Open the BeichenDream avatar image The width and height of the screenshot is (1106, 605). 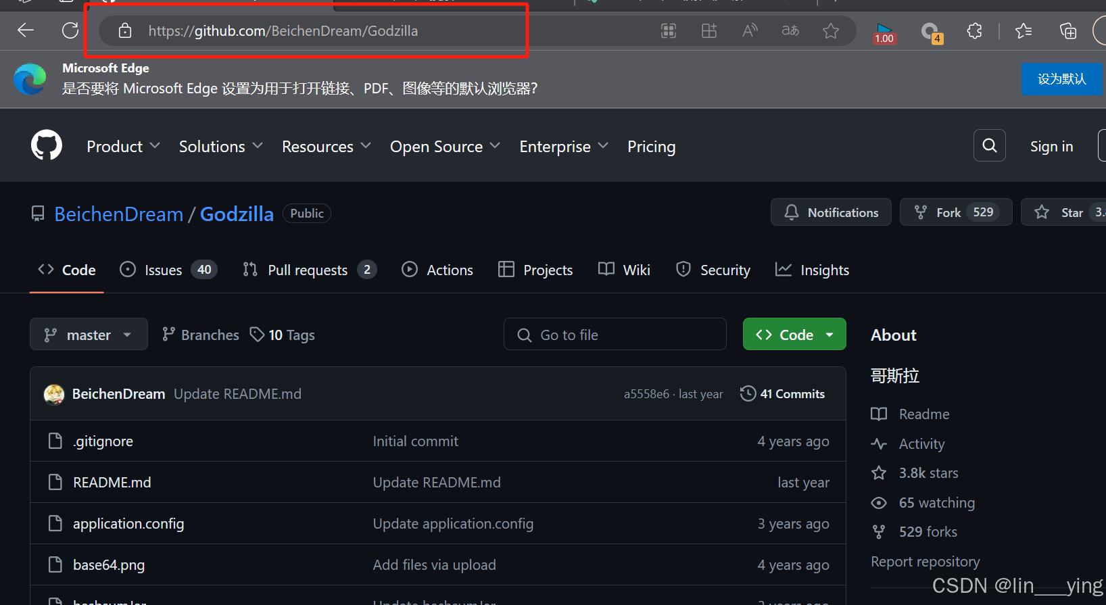tap(54, 394)
